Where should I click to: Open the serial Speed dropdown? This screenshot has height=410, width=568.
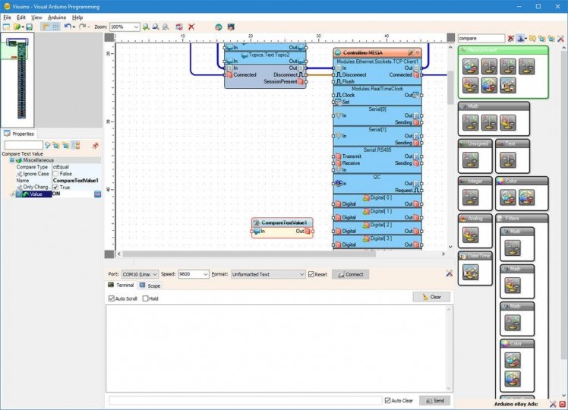click(x=205, y=274)
